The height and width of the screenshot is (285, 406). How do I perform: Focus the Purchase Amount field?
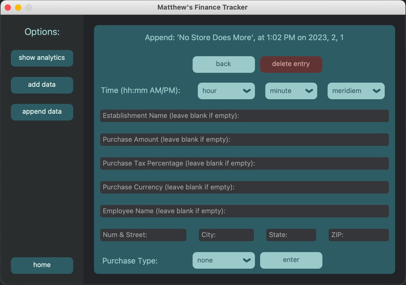coord(244,140)
